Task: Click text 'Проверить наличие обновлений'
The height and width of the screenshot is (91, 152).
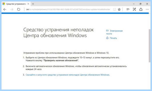Action: coord(61,60)
